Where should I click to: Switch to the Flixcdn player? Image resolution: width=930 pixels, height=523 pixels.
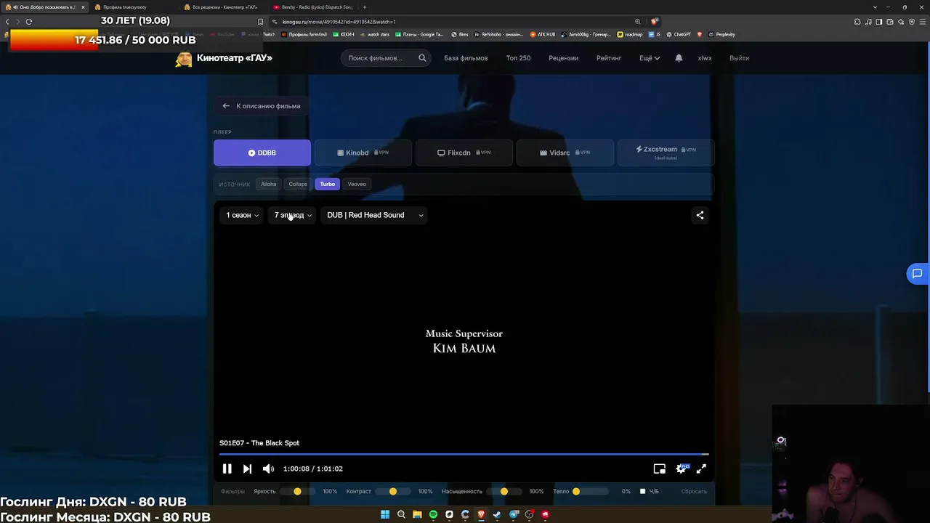coord(464,153)
